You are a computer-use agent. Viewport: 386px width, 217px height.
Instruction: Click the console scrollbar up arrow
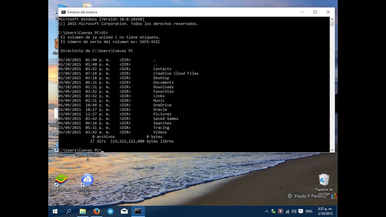(x=332, y=19)
